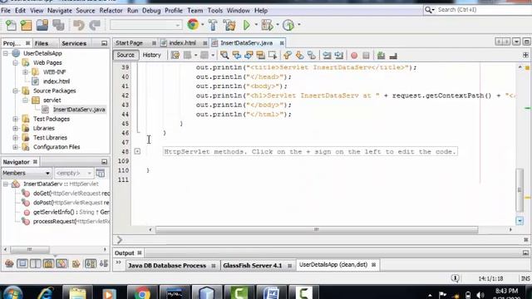Screen dimensions: 532x299
Task: Collapse the UserDetailsApp project node
Action: 6,53
